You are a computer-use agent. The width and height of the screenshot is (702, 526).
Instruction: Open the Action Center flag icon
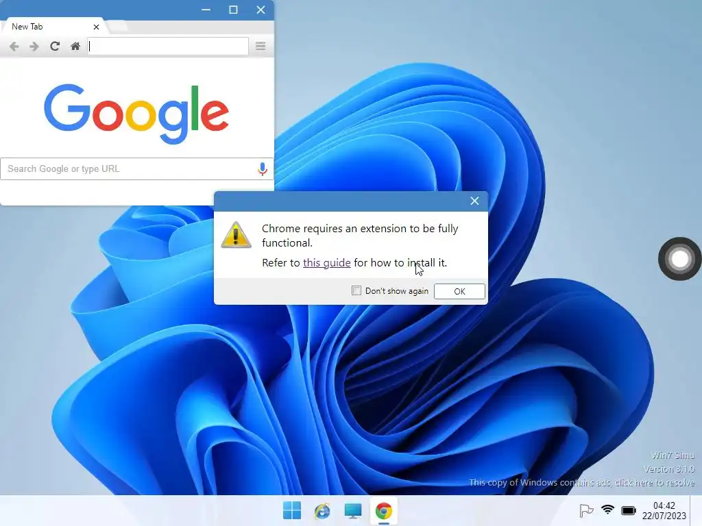(586, 510)
